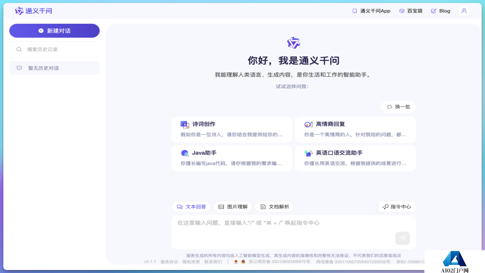The image size is (485, 273).
Task: Open the 指令中心 button
Action: tap(397, 207)
